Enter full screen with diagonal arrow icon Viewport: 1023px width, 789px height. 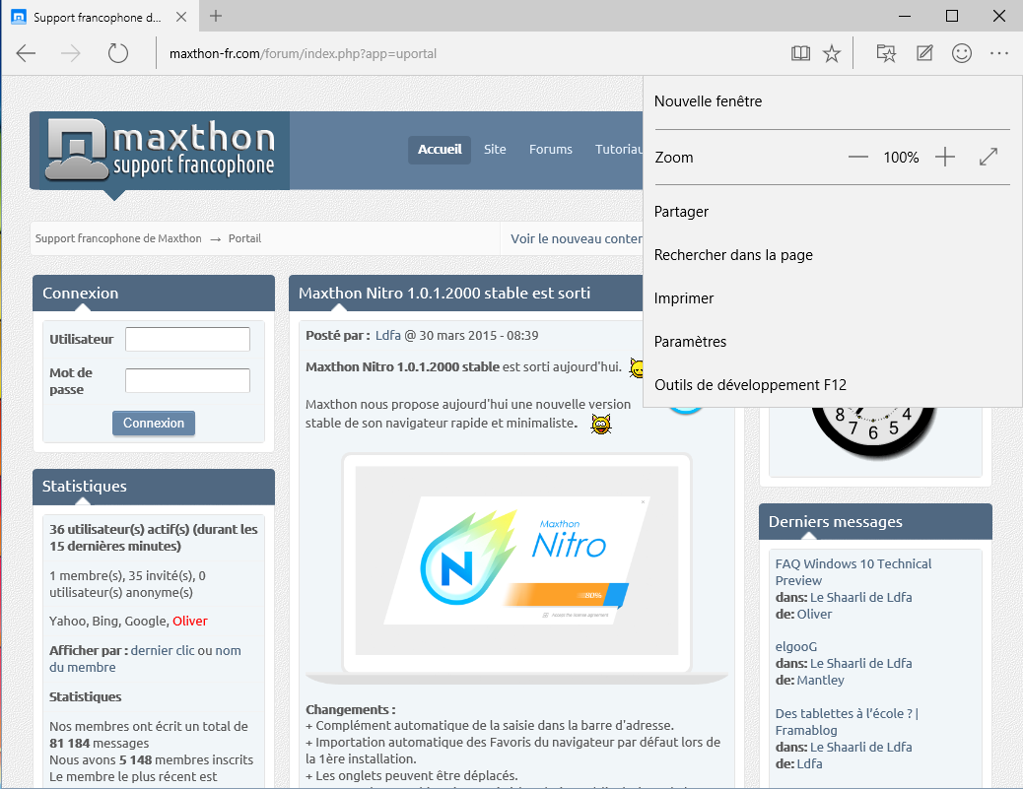(989, 158)
